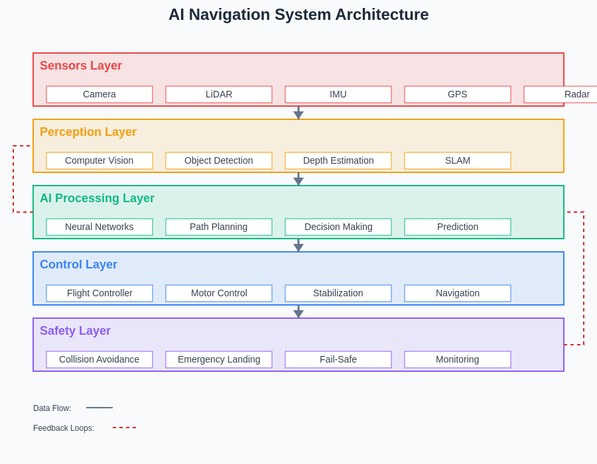Viewport: 597px width, 464px height.
Task: Click the Object Detection box
Action: [219, 160]
